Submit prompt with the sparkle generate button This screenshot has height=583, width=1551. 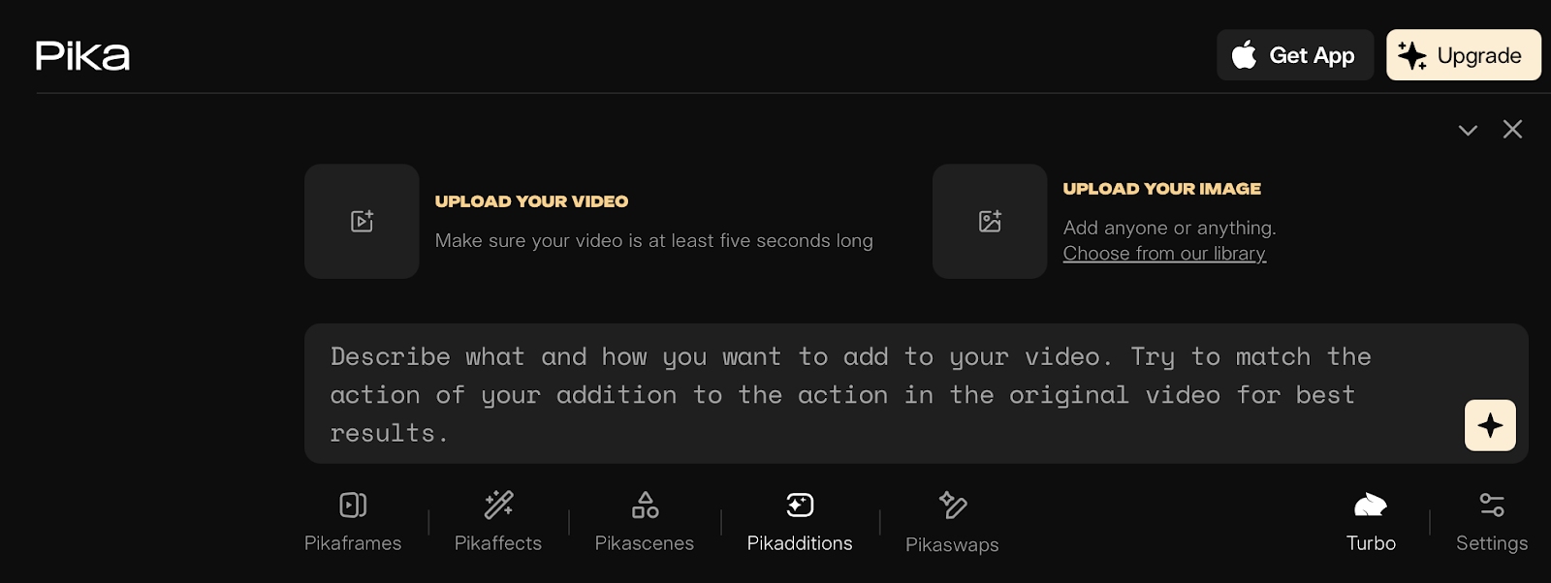point(1490,425)
